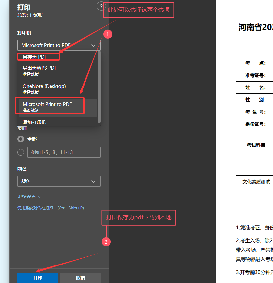273x283 pixels.
Task: Click the red numbered marker 2
Action: [106, 242]
